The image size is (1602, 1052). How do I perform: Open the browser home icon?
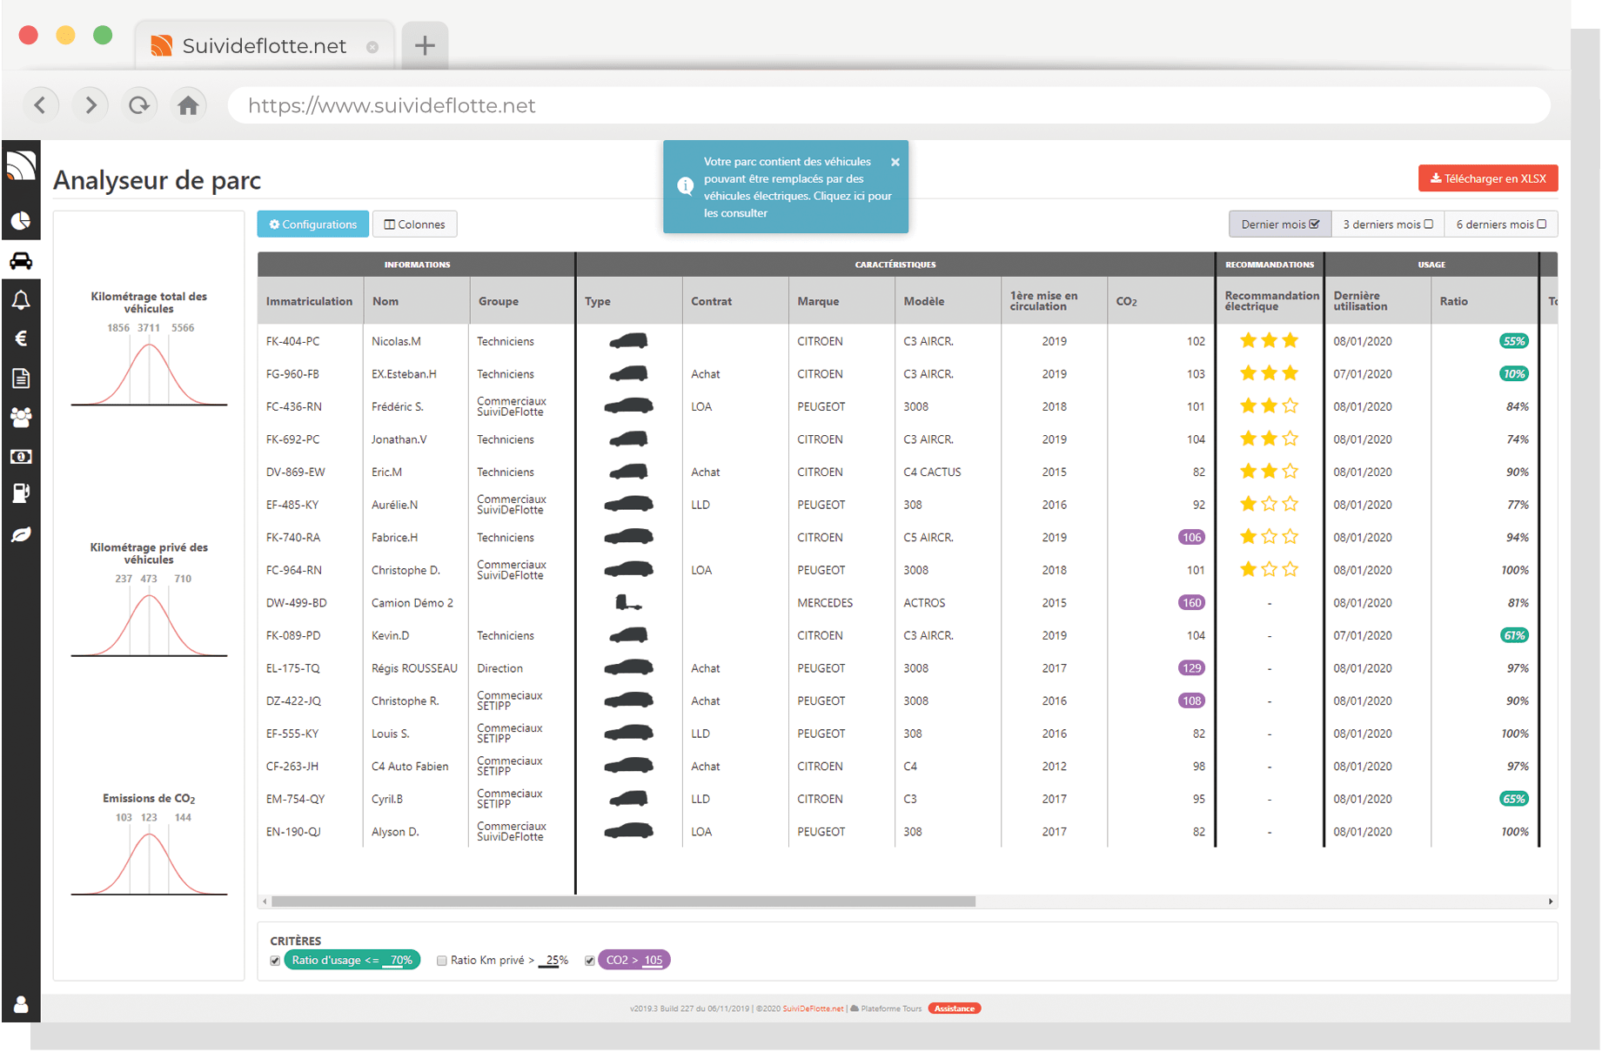[188, 105]
